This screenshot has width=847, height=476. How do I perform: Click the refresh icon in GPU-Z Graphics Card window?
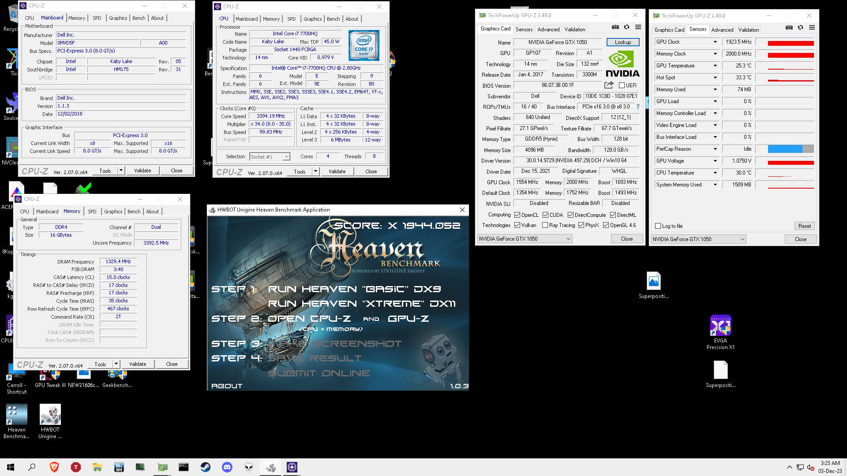[626, 27]
